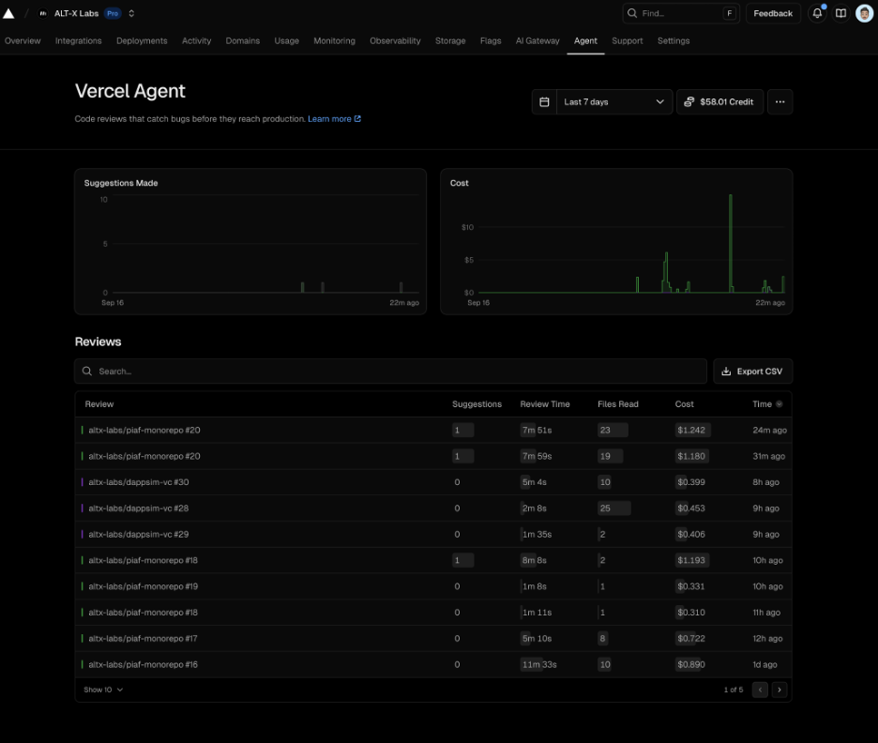Open the altx-labs/dappsim-vc #30 review
Screen dimensions: 878x743
coord(433,482)
